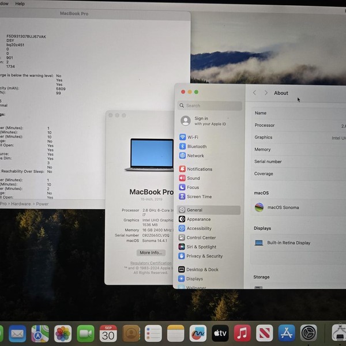Open Calendar showing SEP 30 in Dock
The height and width of the screenshot is (346, 346).
pos(108,333)
